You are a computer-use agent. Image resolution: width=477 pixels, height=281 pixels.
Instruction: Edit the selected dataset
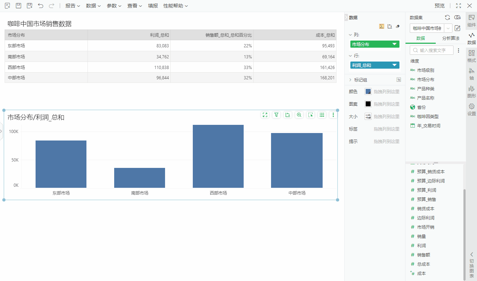[x=458, y=28]
